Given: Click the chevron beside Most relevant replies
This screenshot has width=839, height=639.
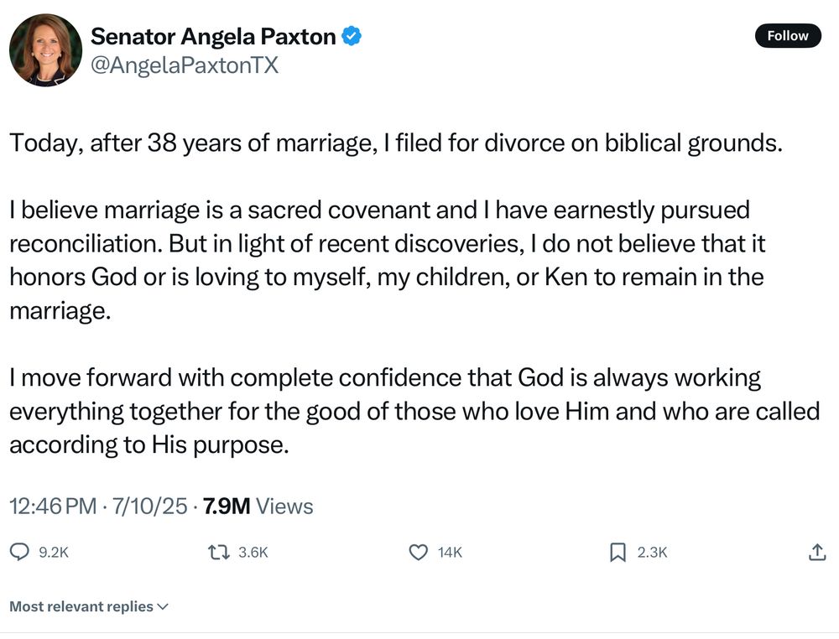Looking at the screenshot, I should (x=164, y=607).
